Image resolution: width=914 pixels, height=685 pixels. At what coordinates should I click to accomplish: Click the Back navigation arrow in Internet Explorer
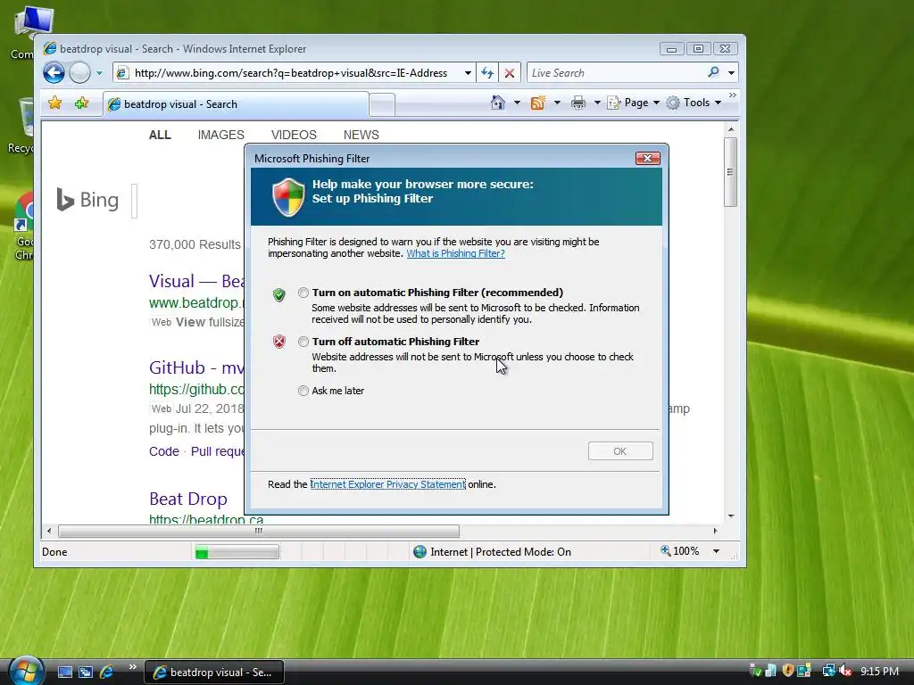point(54,73)
